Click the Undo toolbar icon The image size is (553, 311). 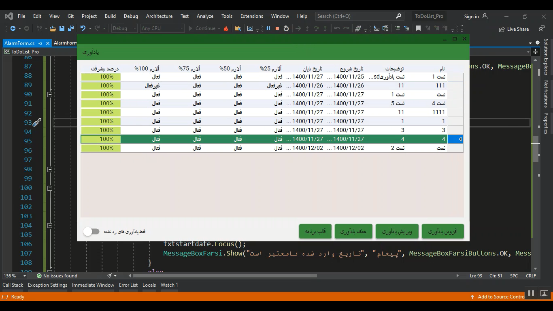pyautogui.click(x=83, y=28)
